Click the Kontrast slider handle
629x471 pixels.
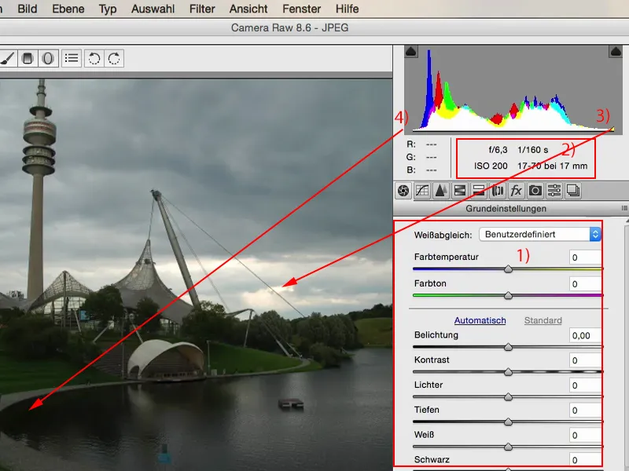pos(508,371)
